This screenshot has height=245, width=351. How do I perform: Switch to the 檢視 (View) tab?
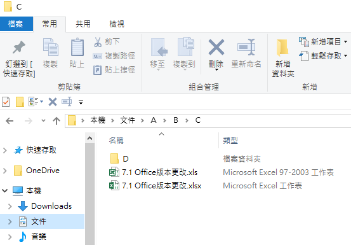tap(116, 24)
